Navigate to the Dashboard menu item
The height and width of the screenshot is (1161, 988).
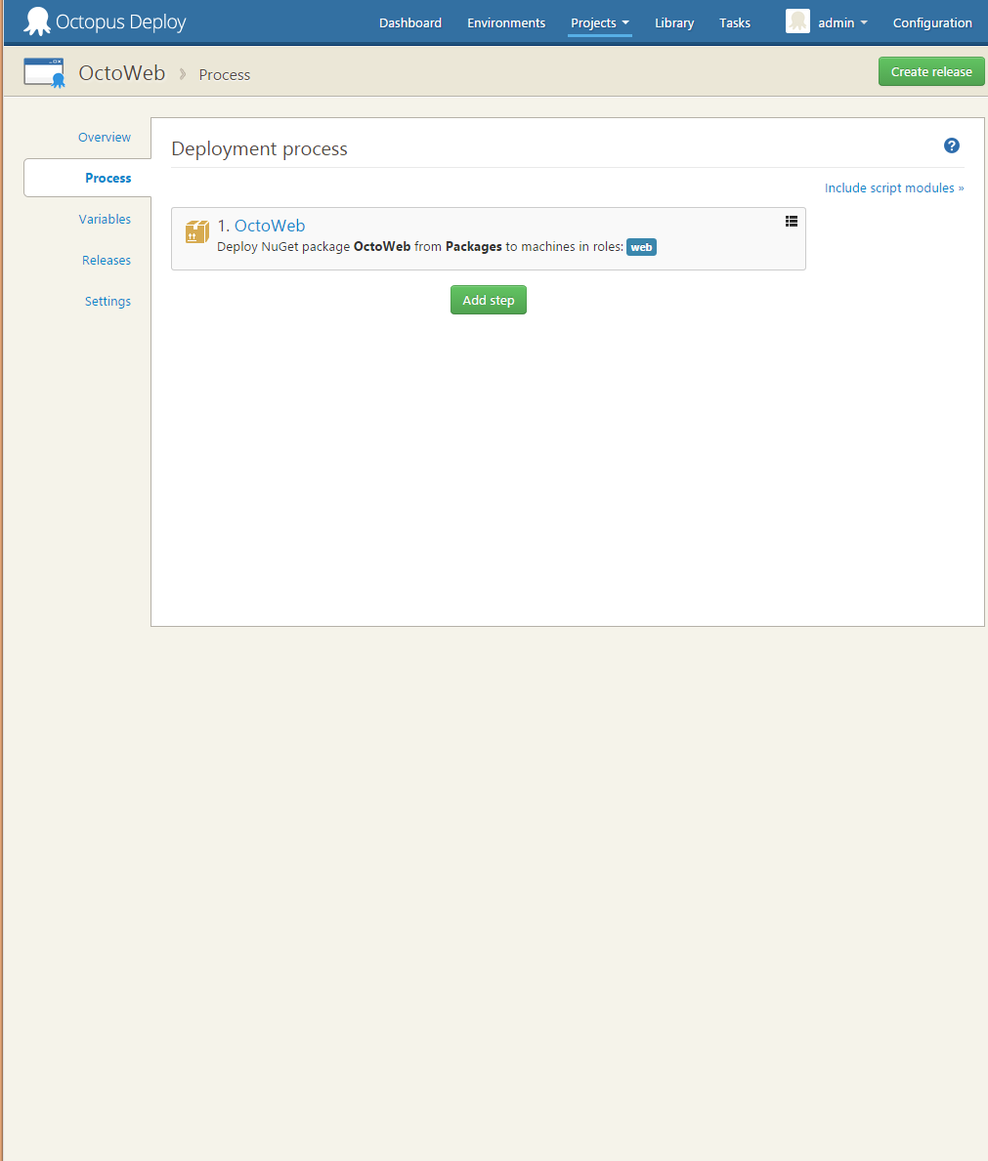pos(409,21)
